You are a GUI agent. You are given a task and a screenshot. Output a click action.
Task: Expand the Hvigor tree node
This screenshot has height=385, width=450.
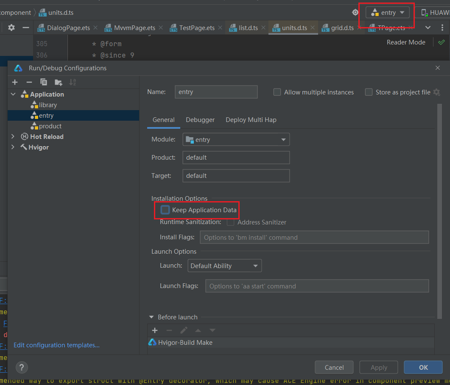point(13,147)
